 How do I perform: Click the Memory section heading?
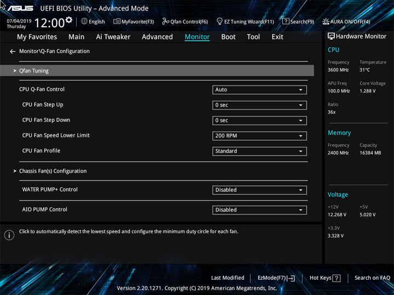pos(339,133)
